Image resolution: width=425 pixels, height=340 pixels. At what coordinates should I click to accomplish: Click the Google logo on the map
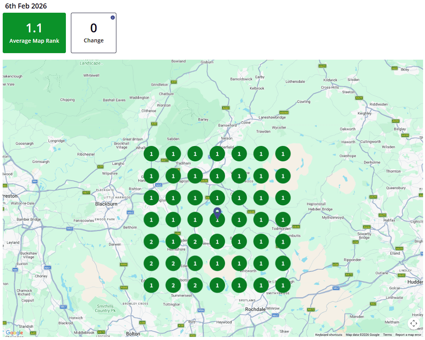pyautogui.click(x=14, y=333)
